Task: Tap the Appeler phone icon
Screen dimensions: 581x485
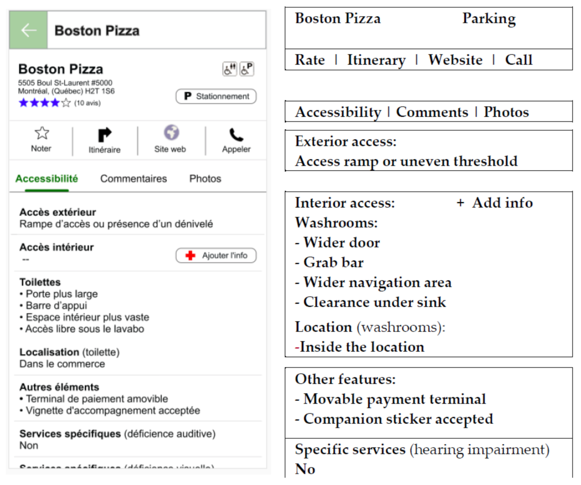Action: coord(236,135)
